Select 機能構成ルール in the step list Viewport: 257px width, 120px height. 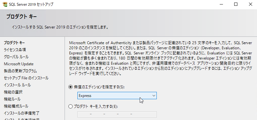click(16, 106)
